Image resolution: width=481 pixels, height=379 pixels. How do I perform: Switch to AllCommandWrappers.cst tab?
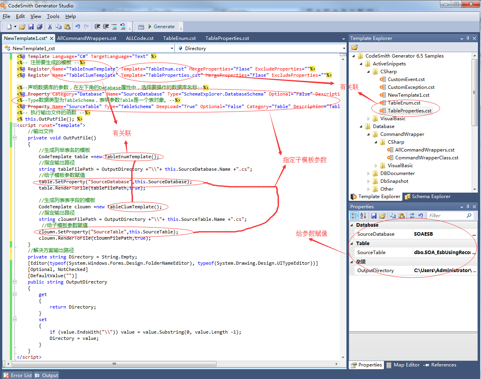86,38
